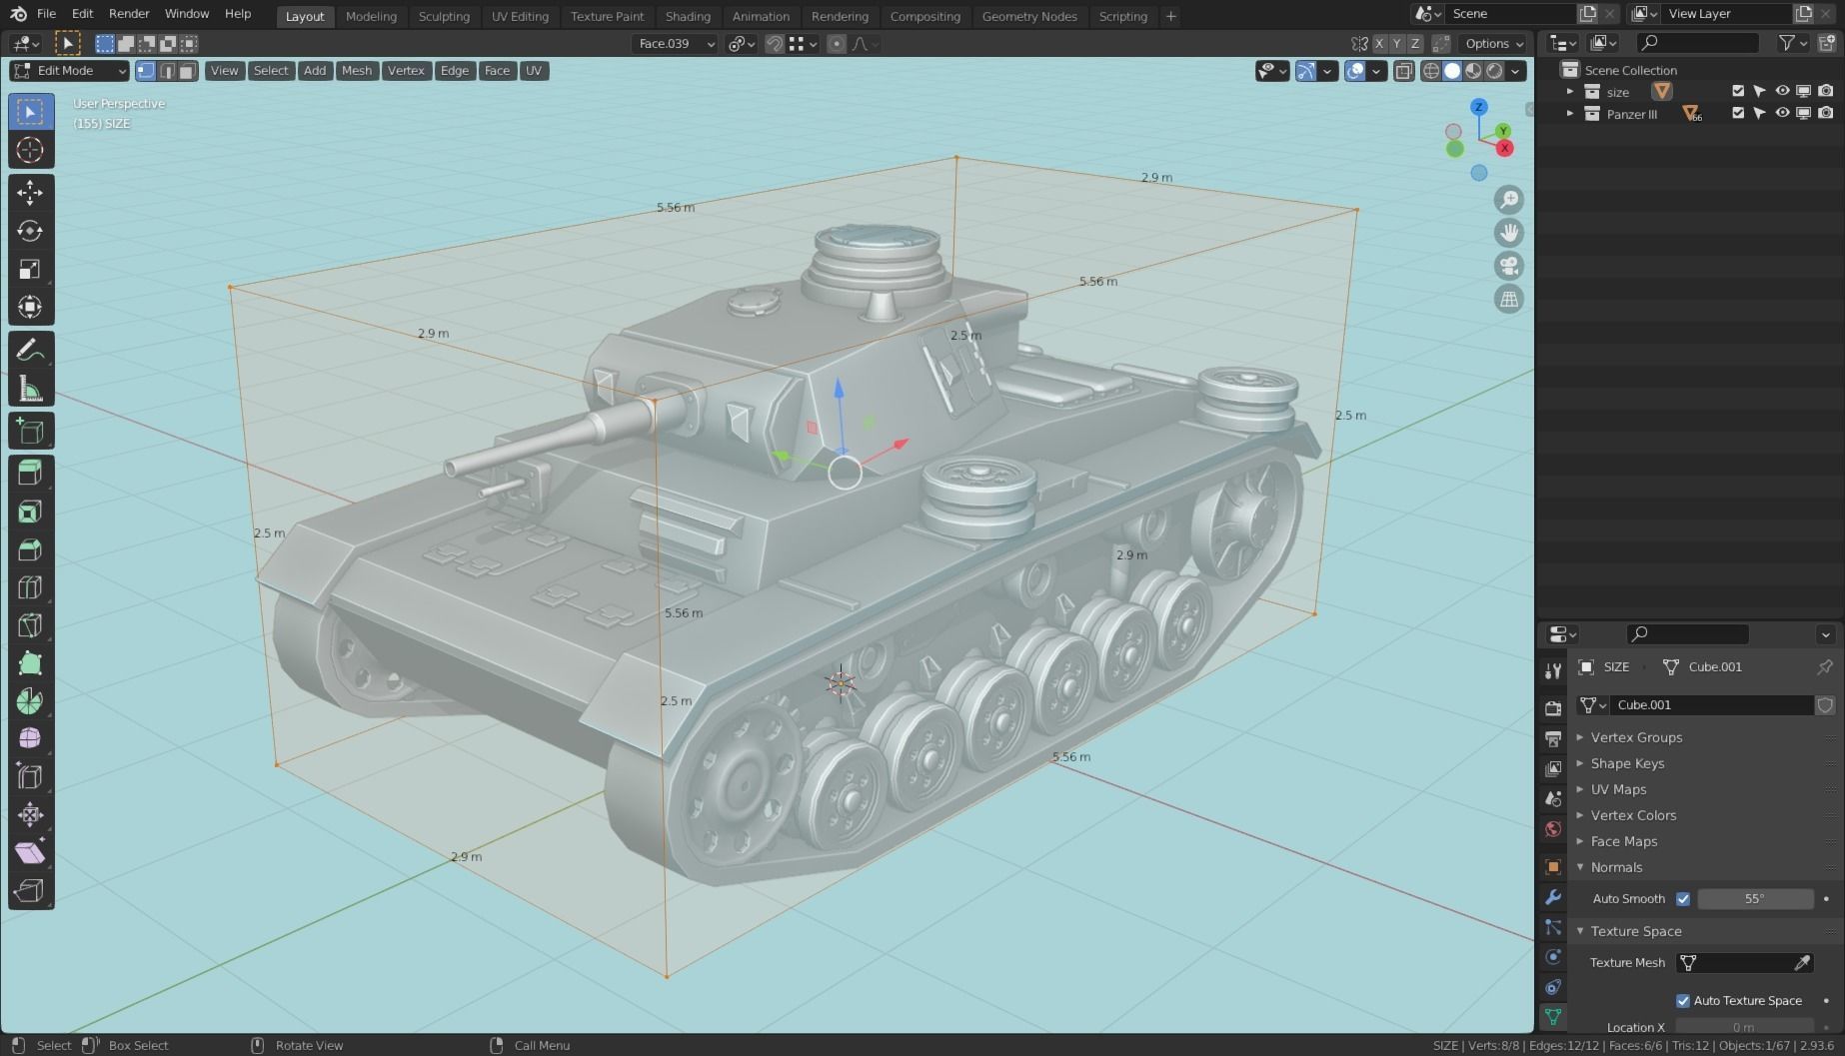The height and width of the screenshot is (1056, 1845).
Task: Click the Cube.001 mesh name field
Action: click(1713, 705)
